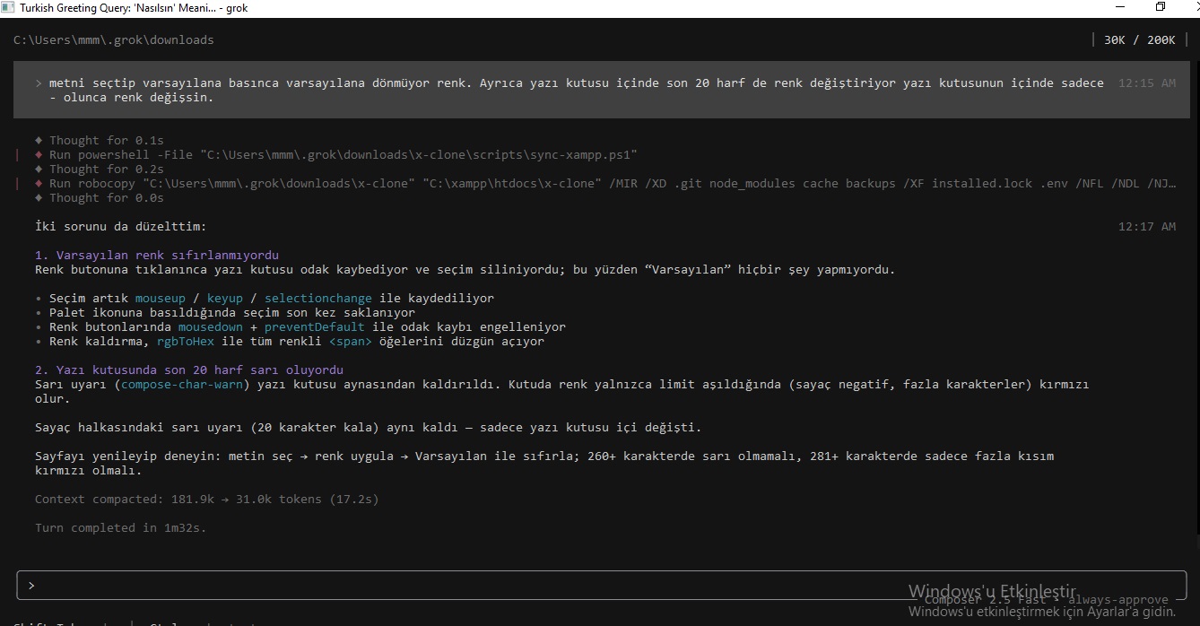The width and height of the screenshot is (1200, 626).
Task: Click the window restore button
Action: [1160, 7]
